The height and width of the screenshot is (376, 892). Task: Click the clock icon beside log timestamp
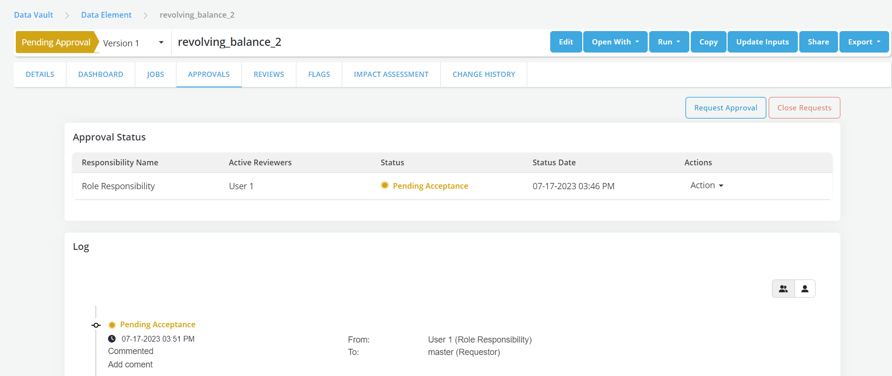tap(112, 339)
